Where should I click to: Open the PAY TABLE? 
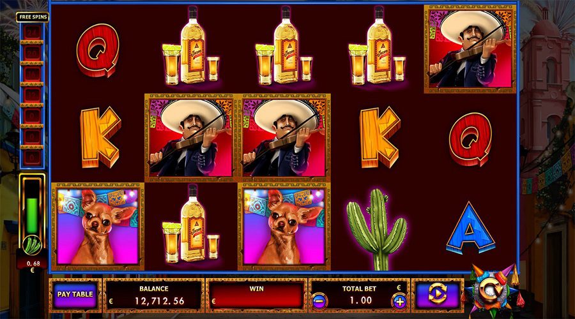[x=75, y=295]
